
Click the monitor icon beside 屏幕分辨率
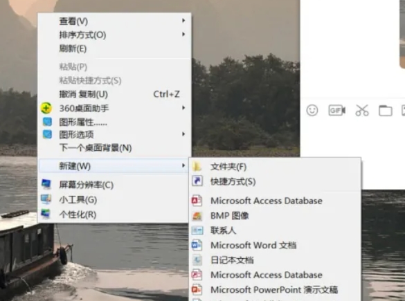[x=46, y=184]
